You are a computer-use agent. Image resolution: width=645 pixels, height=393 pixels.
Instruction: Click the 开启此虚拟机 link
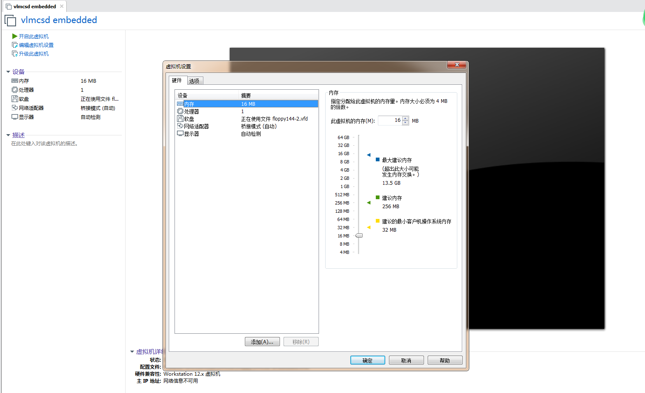[x=34, y=36]
